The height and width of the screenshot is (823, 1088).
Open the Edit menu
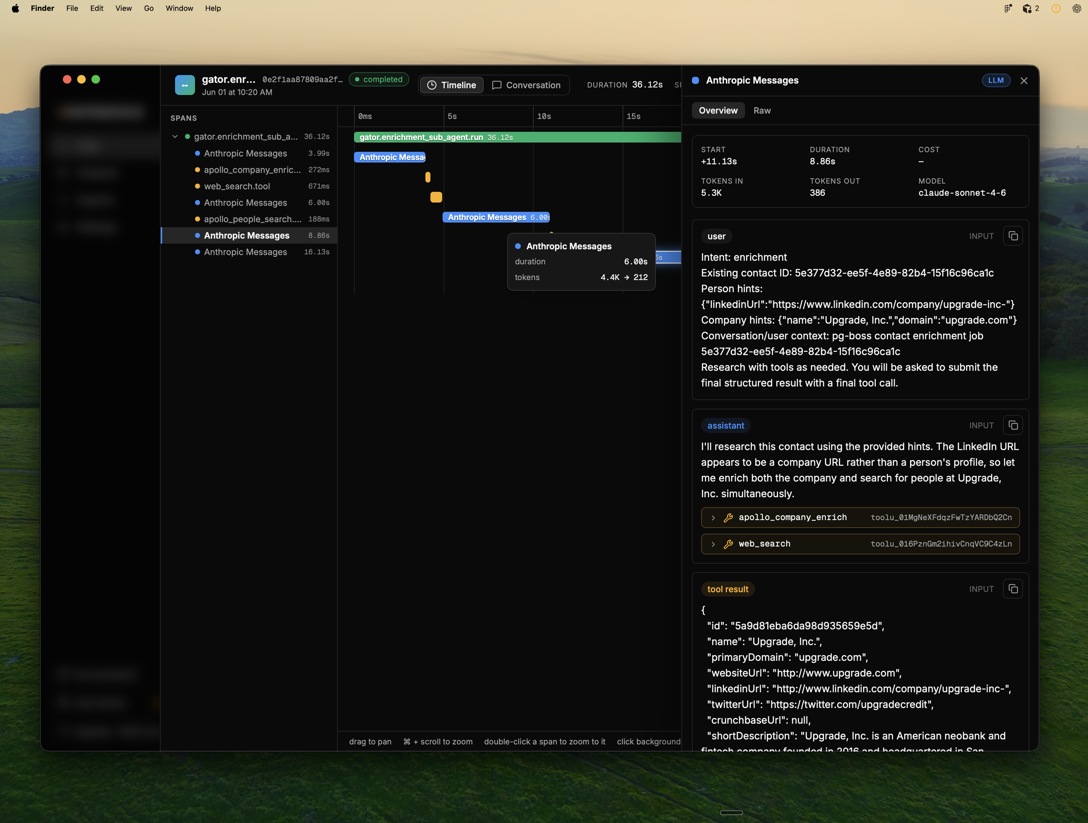[x=97, y=8]
